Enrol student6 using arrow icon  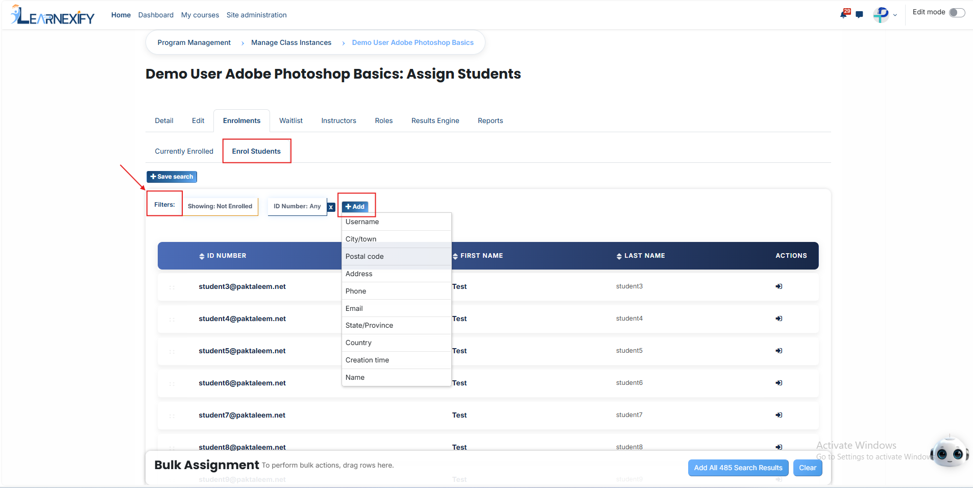click(779, 383)
